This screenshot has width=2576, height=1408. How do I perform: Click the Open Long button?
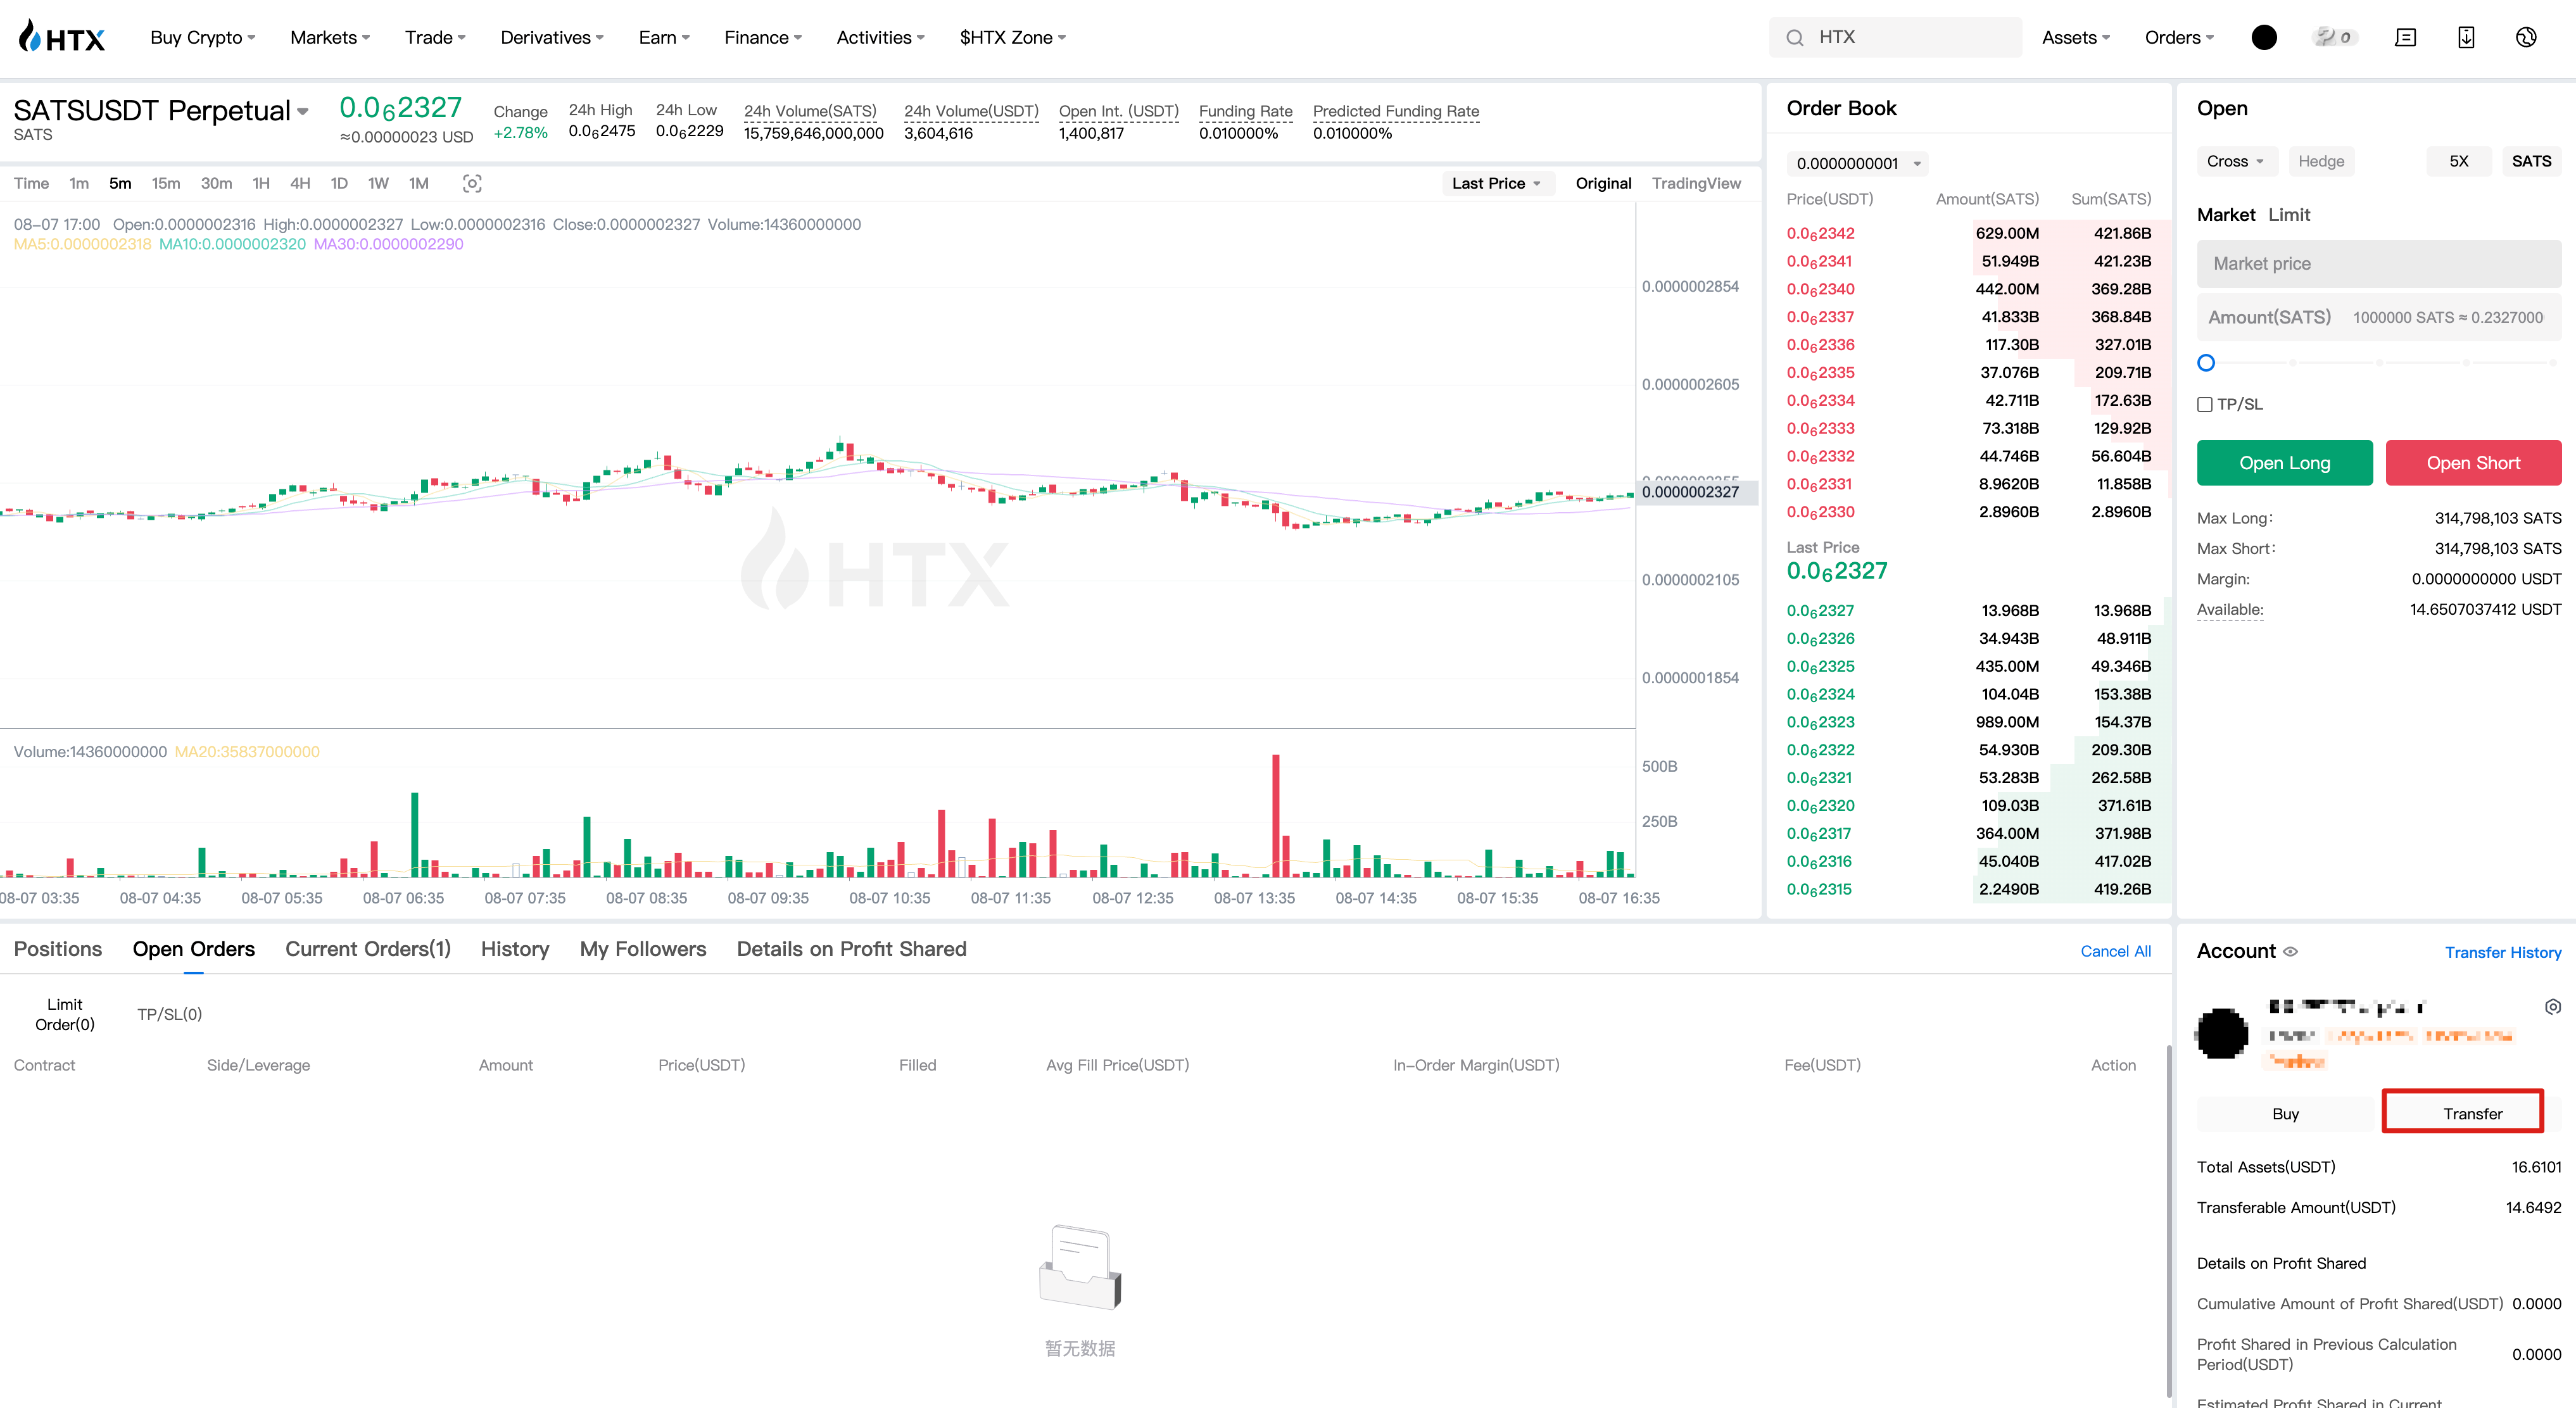[2284, 463]
